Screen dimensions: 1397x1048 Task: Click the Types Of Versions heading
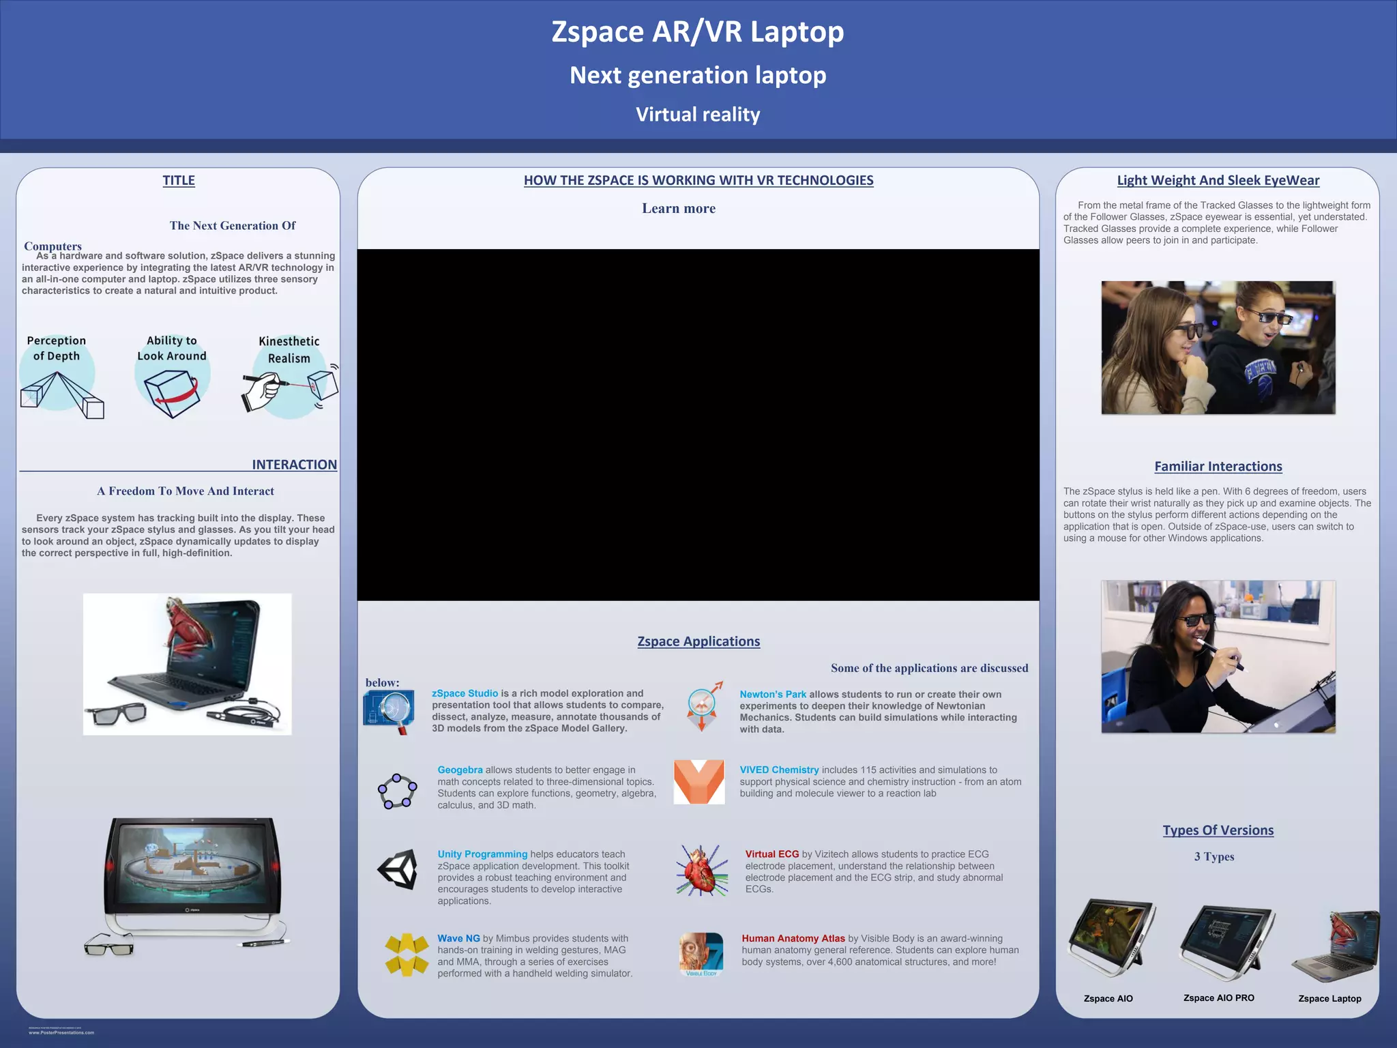point(1218,830)
